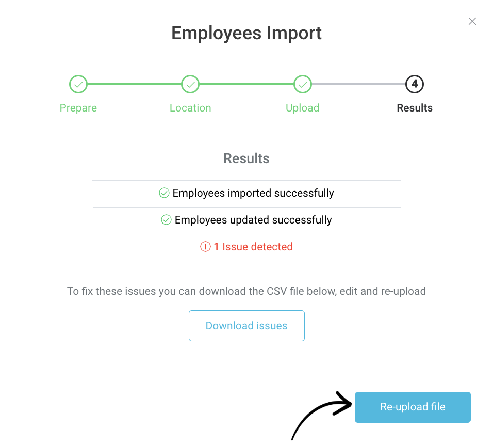
Task: Click the red exclamation icon beside Issue detected
Action: pyautogui.click(x=205, y=247)
